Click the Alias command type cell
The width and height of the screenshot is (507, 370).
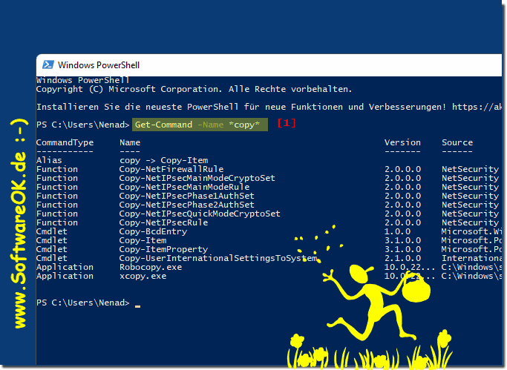49,160
